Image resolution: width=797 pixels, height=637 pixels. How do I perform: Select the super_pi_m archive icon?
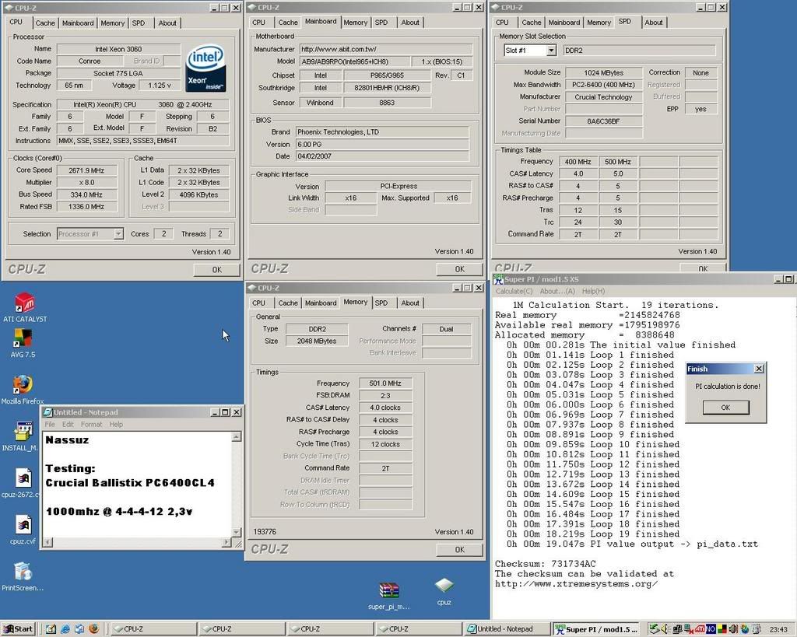(x=389, y=595)
